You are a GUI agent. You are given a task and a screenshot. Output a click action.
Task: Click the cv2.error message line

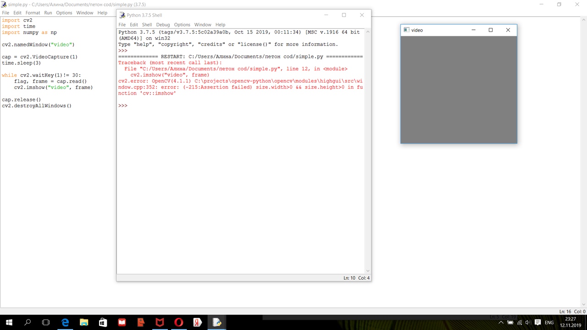[240, 87]
